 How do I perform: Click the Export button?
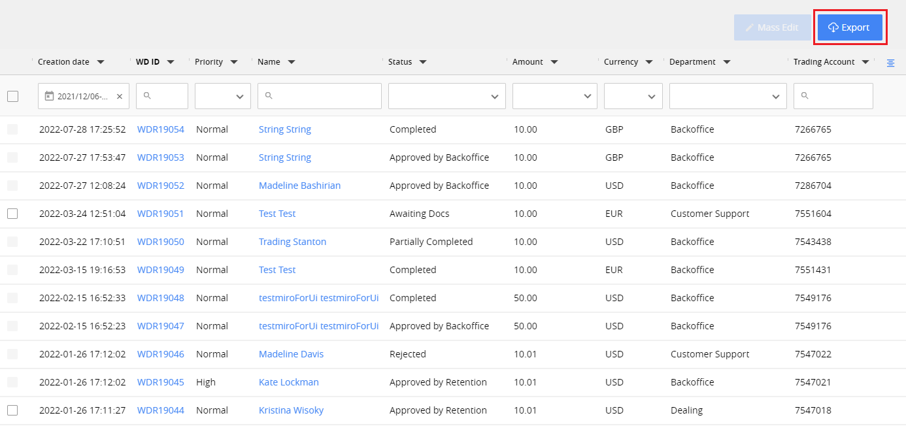[850, 27]
